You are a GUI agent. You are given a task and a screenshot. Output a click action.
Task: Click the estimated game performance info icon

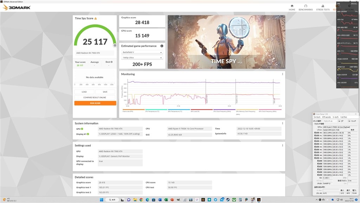[162, 46]
